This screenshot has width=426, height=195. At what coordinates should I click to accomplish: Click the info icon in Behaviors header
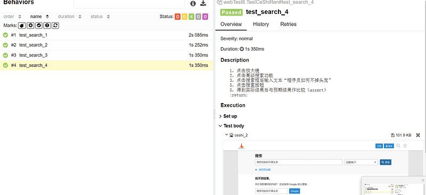(193, 3)
